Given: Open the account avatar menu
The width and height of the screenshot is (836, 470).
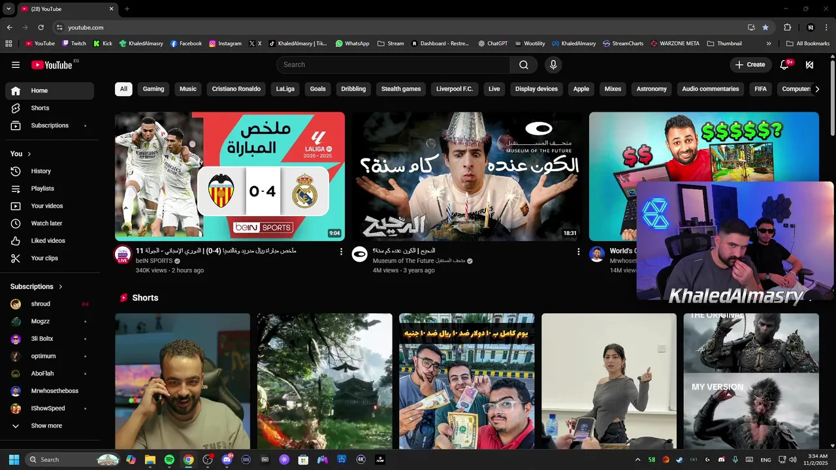Looking at the screenshot, I should click(809, 65).
